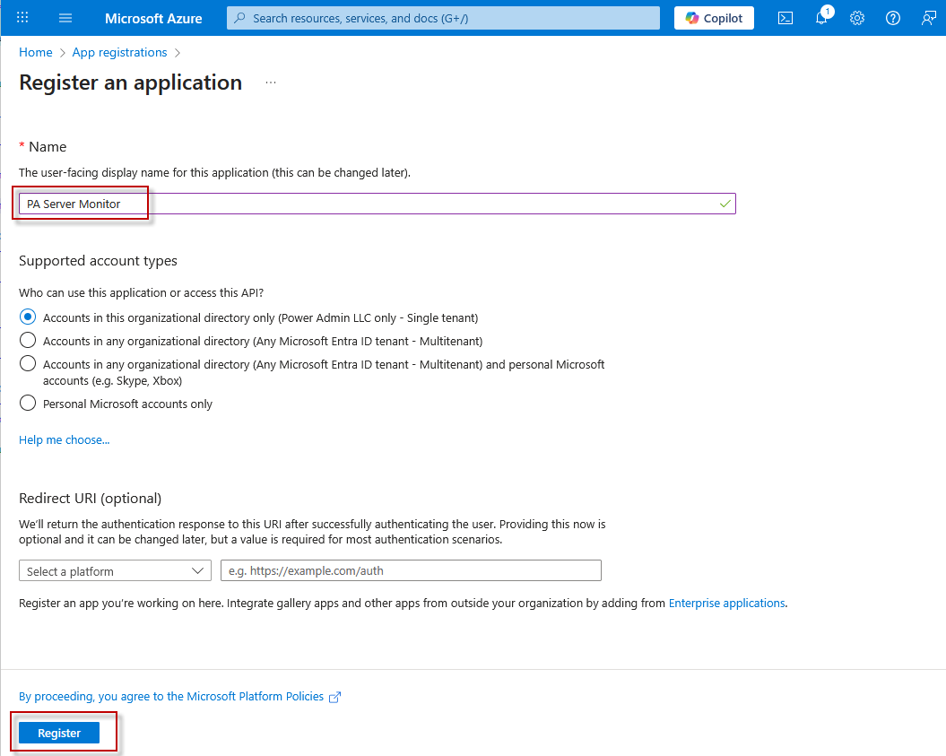946x756 pixels.
Task: Navigate to App registrations breadcrumb
Action: point(119,53)
